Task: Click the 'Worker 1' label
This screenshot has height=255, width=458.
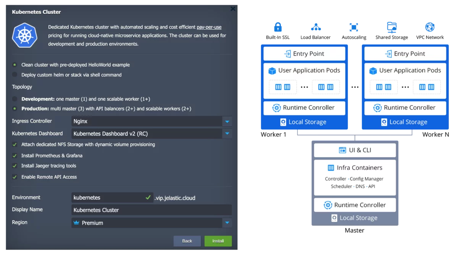Action: point(273,134)
